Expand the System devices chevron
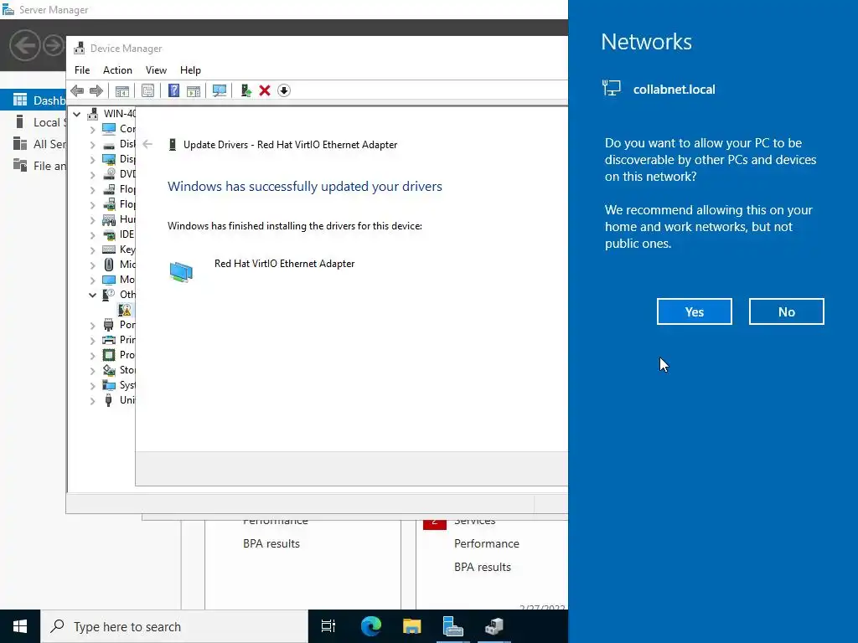Screen dimensions: 858x643 (92, 385)
